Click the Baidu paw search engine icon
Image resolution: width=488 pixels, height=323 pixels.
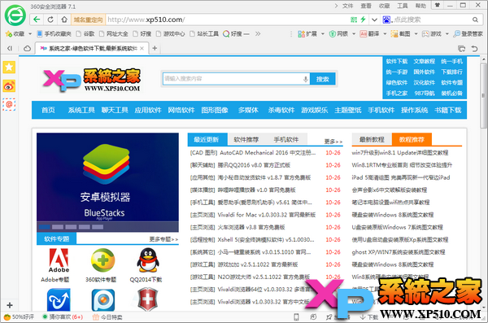[386, 20]
